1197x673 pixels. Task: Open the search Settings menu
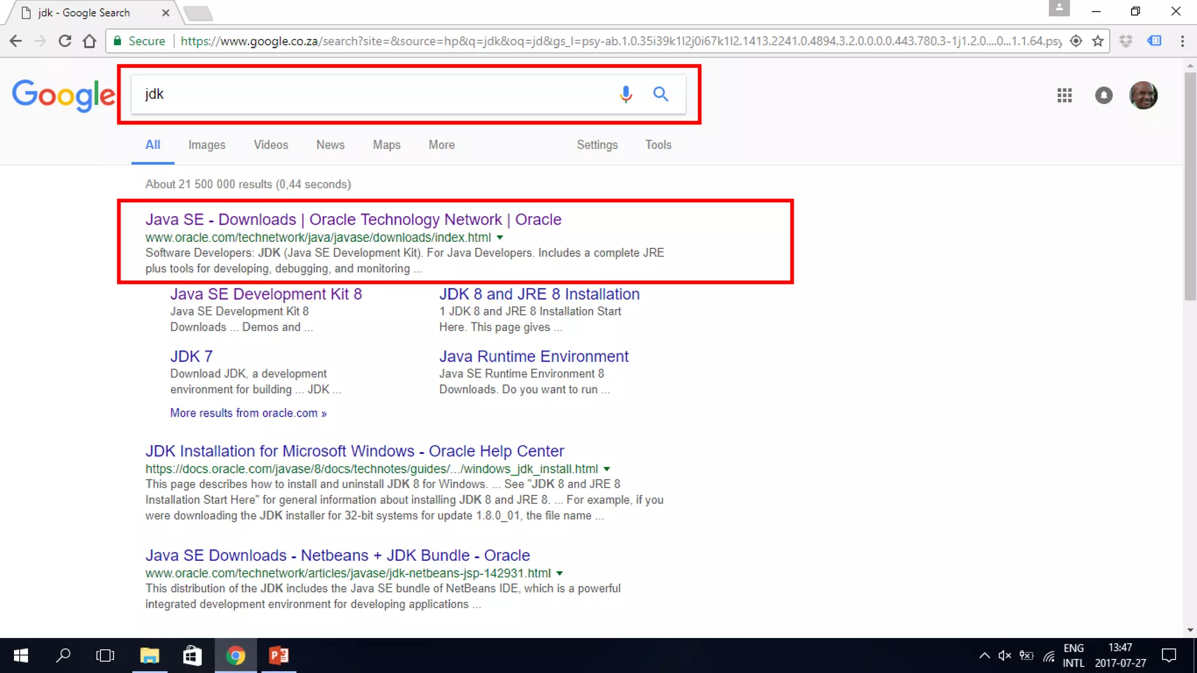(597, 145)
